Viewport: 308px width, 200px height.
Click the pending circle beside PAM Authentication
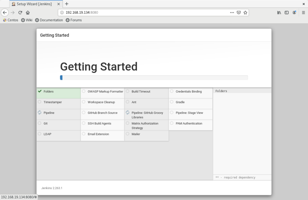172,123
